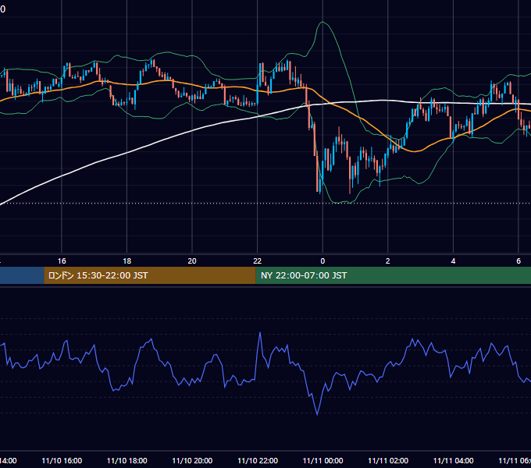Click the ロンドン 15:30-22:00 JST session bar
531x468 pixels.
[x=150, y=275]
